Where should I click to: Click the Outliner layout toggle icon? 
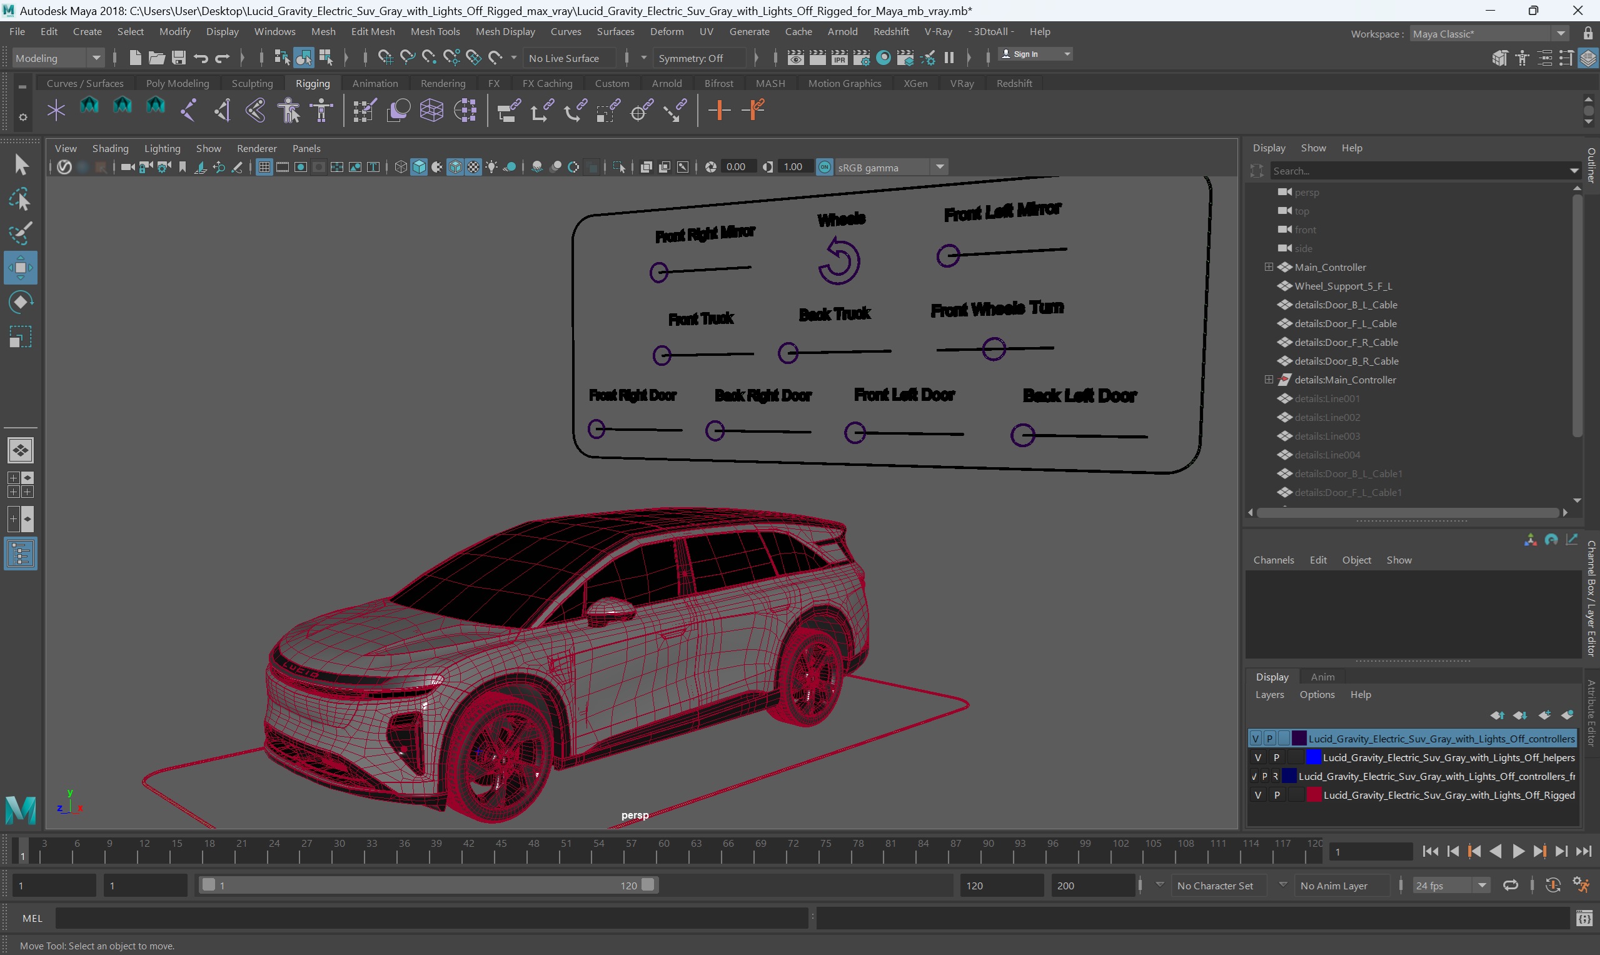[21, 554]
